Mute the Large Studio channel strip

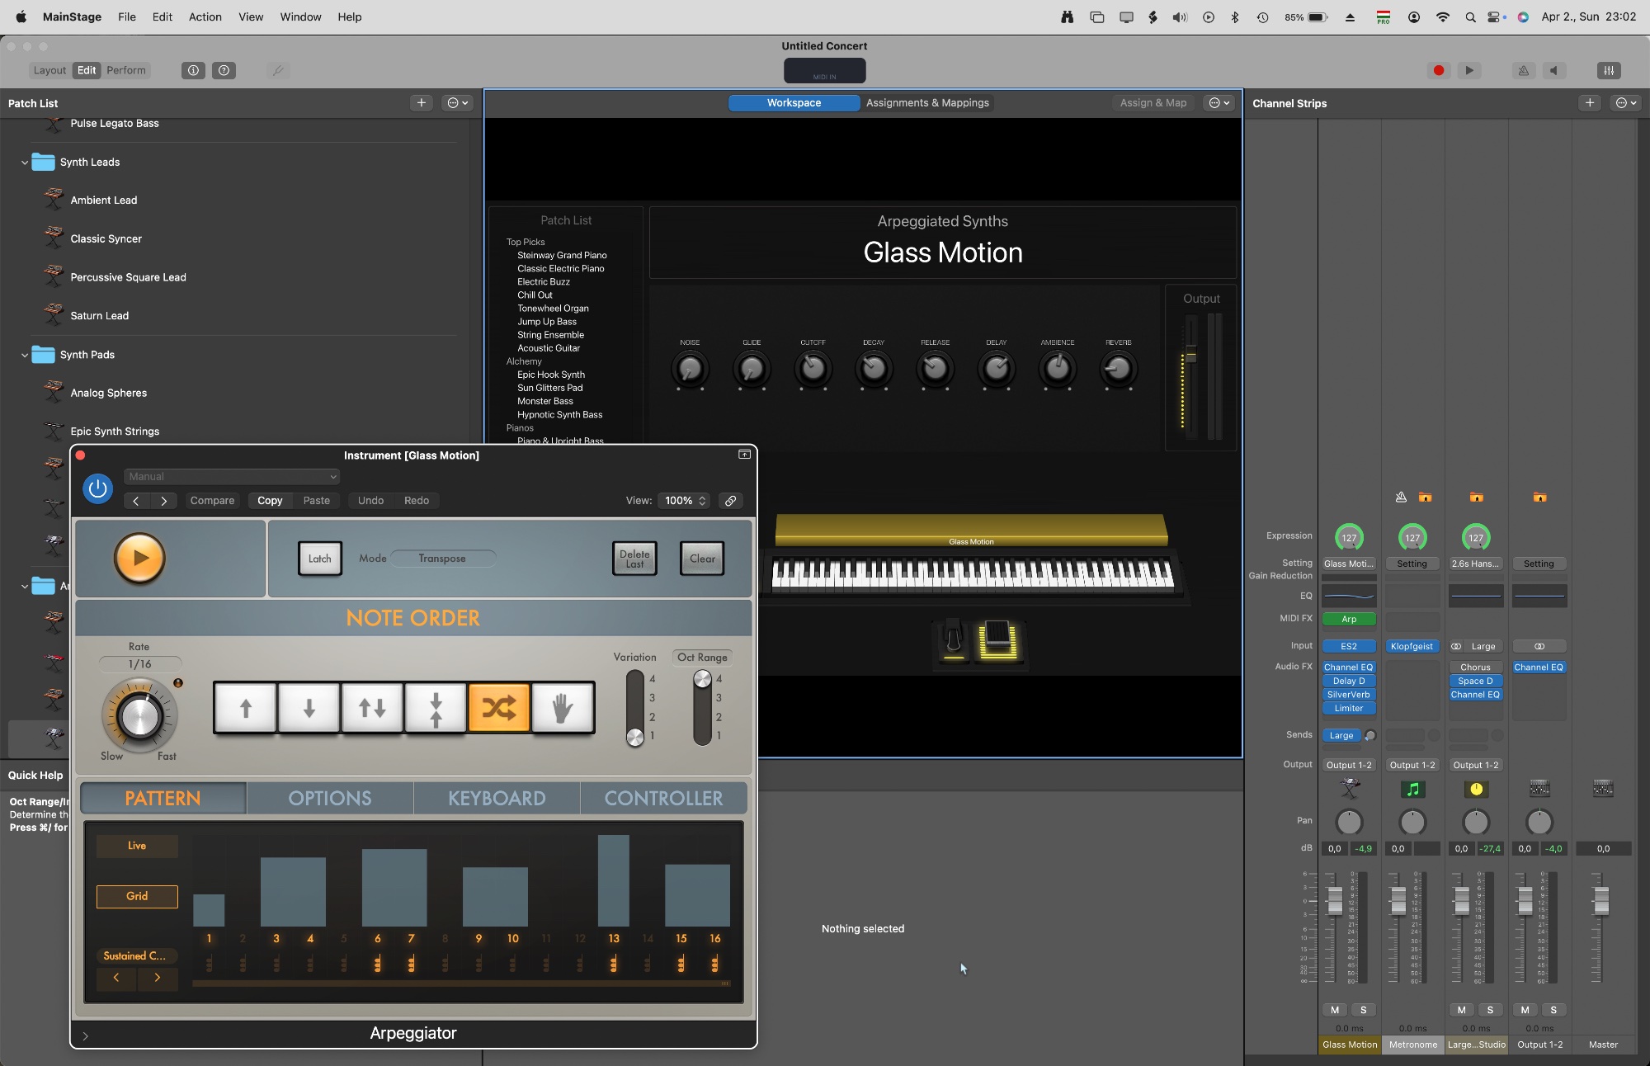[1461, 1010]
